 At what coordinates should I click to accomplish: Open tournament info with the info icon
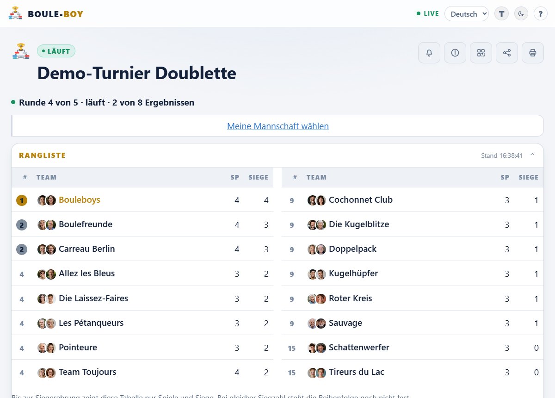click(455, 53)
